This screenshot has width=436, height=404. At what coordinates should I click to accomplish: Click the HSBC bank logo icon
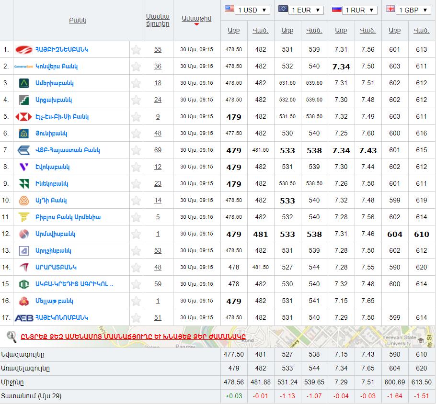(23, 117)
